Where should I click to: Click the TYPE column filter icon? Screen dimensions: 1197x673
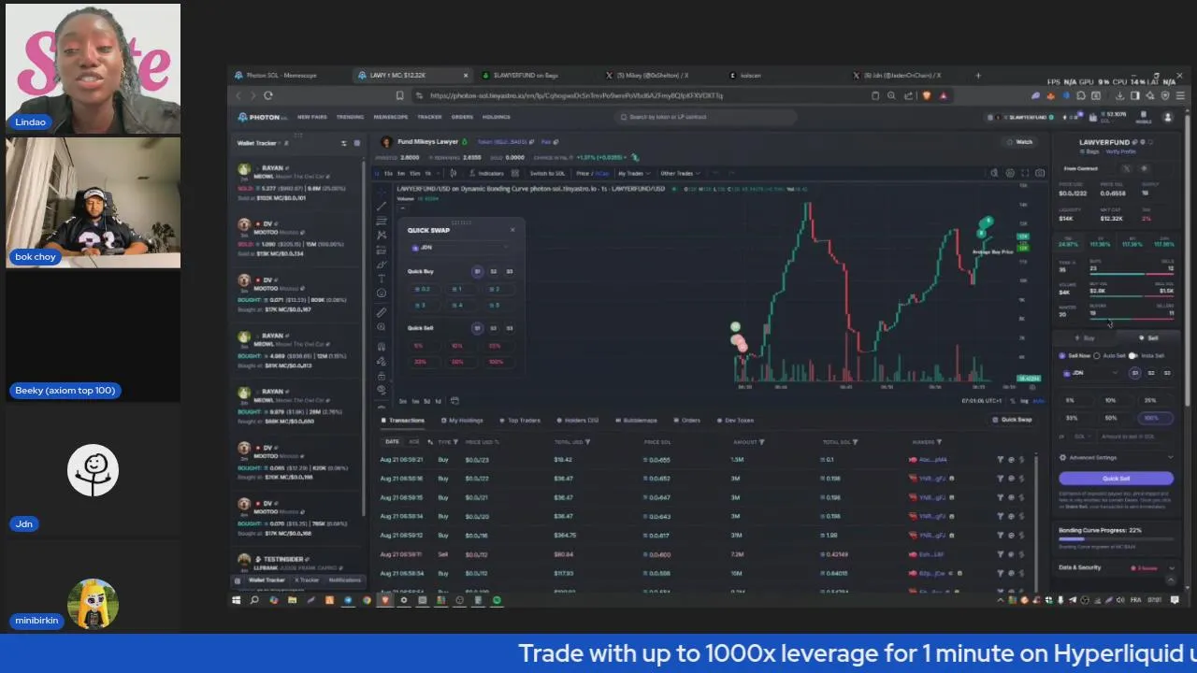[456, 442]
